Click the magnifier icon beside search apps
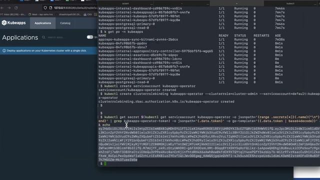 (x=43, y=37)
